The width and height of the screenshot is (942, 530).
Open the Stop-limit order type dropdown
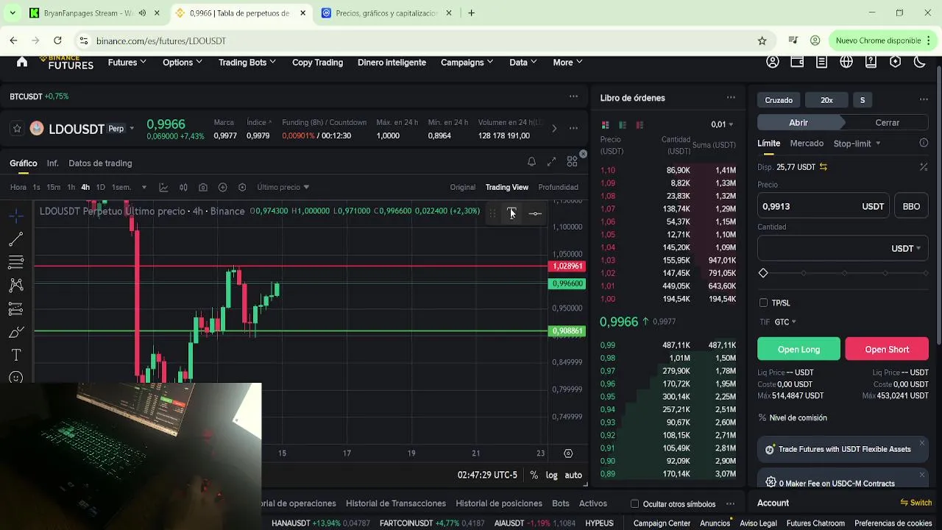coord(857,144)
